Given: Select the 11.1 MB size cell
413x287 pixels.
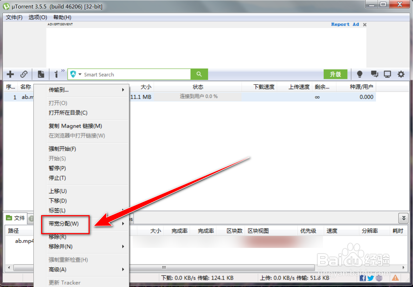Looking at the screenshot, I should [x=141, y=97].
